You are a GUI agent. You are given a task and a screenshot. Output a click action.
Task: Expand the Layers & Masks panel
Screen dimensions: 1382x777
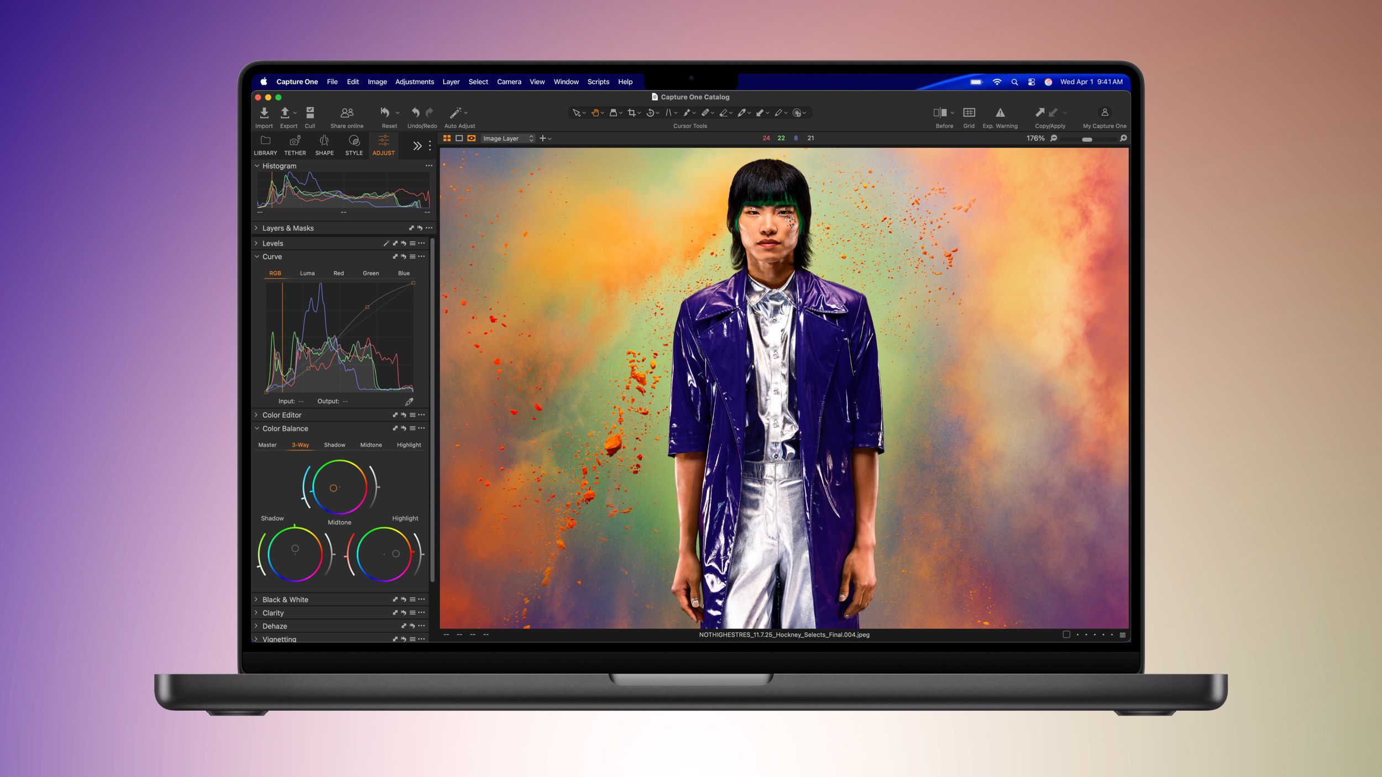tap(257, 228)
